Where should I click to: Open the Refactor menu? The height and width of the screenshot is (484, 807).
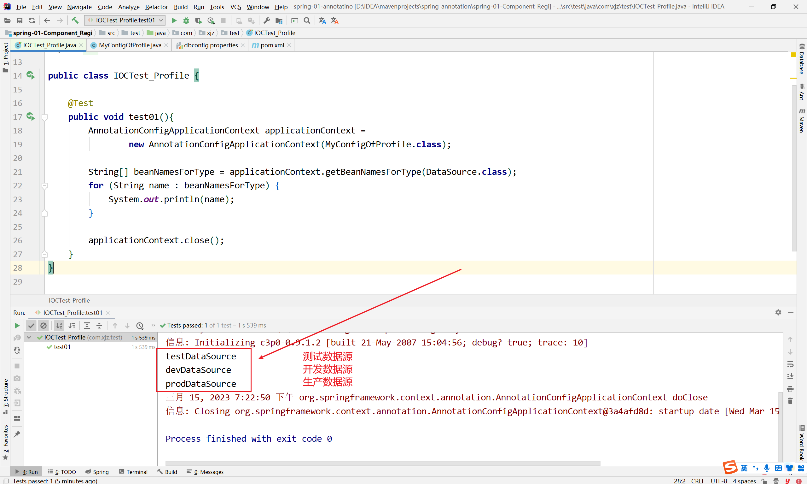coord(156,7)
